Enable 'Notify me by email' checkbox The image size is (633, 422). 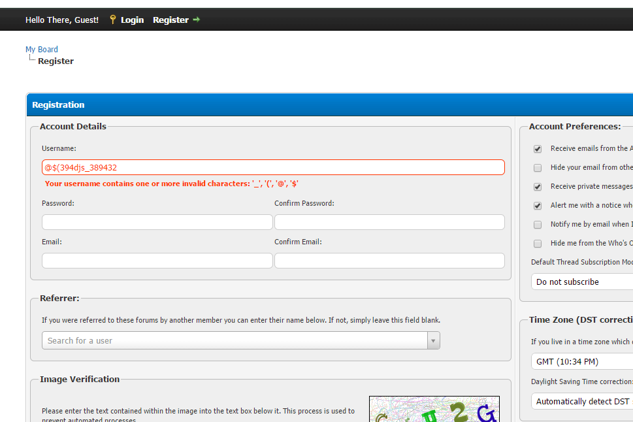tap(538, 225)
